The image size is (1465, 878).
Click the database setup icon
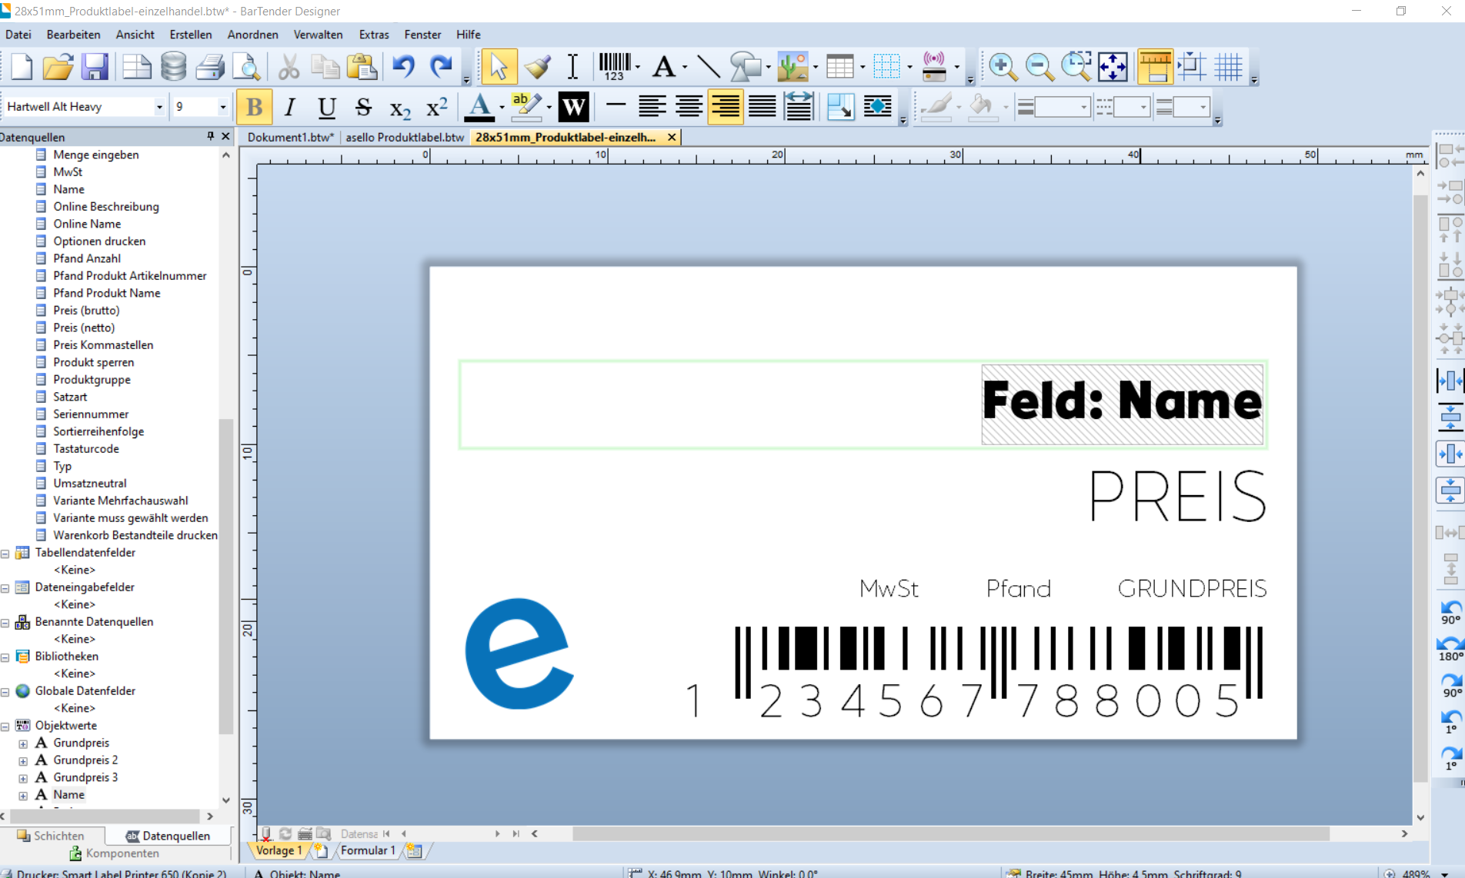coord(173,67)
